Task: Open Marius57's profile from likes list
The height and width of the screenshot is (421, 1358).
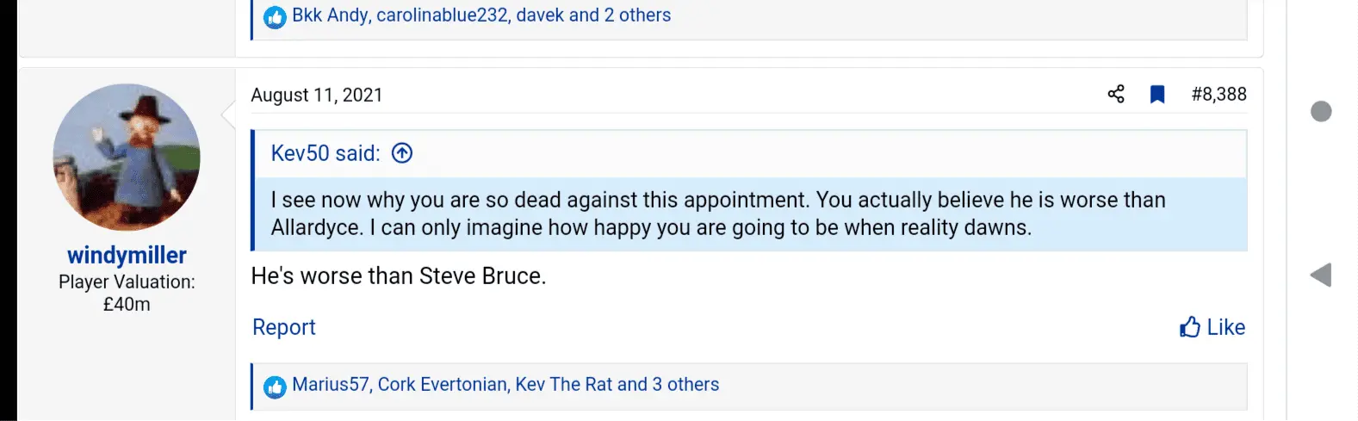Action: coord(330,385)
